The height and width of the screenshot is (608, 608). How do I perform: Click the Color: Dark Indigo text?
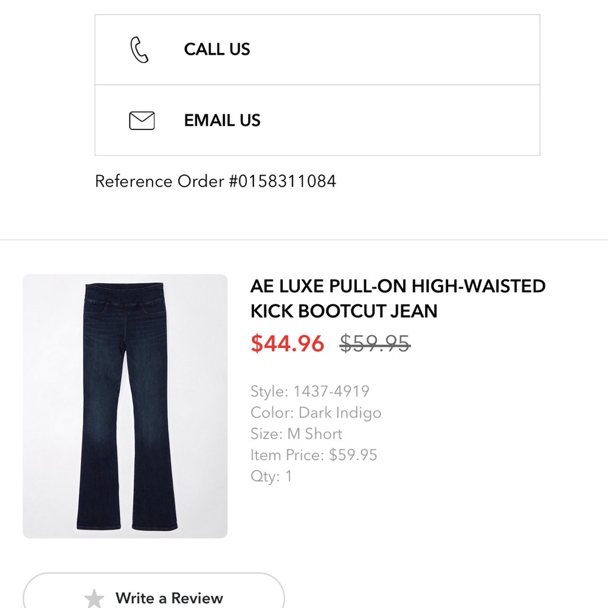click(x=316, y=412)
